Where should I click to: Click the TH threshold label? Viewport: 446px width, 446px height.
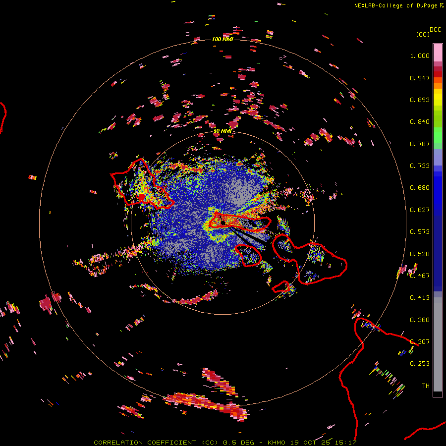(426, 386)
